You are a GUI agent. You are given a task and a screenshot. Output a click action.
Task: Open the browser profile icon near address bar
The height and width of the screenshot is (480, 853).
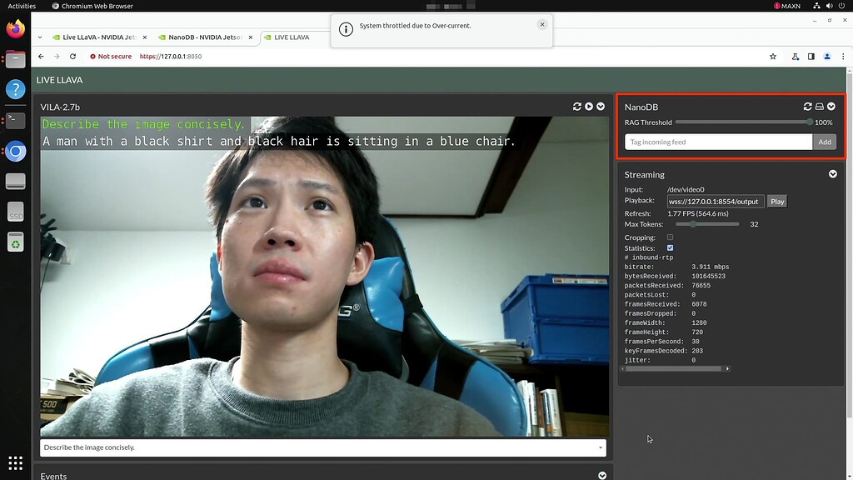[828, 56]
